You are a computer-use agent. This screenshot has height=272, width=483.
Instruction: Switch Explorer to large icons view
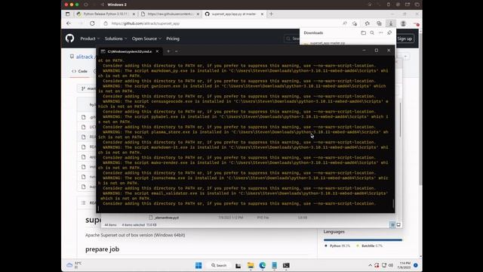click(398, 225)
